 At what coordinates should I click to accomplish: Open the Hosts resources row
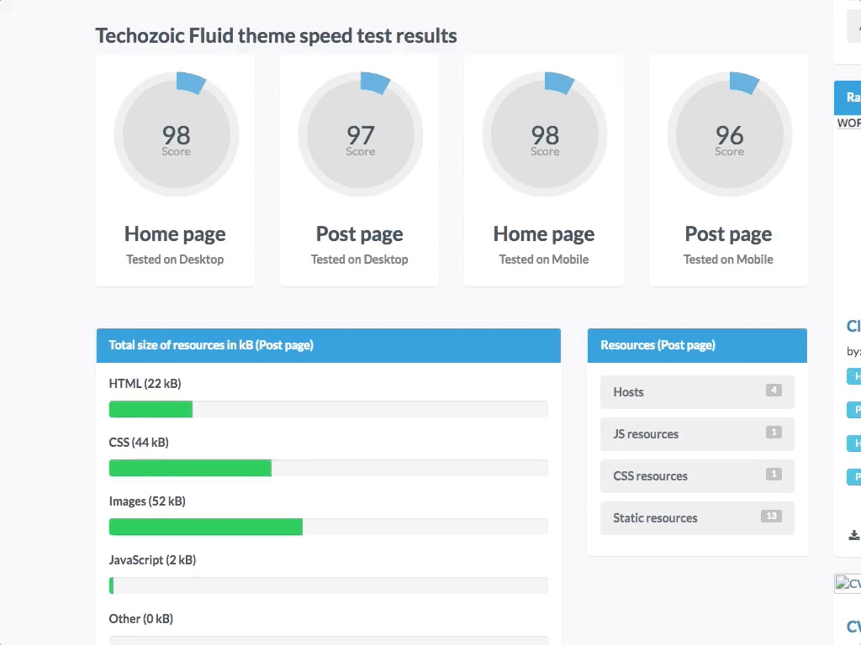coord(697,392)
